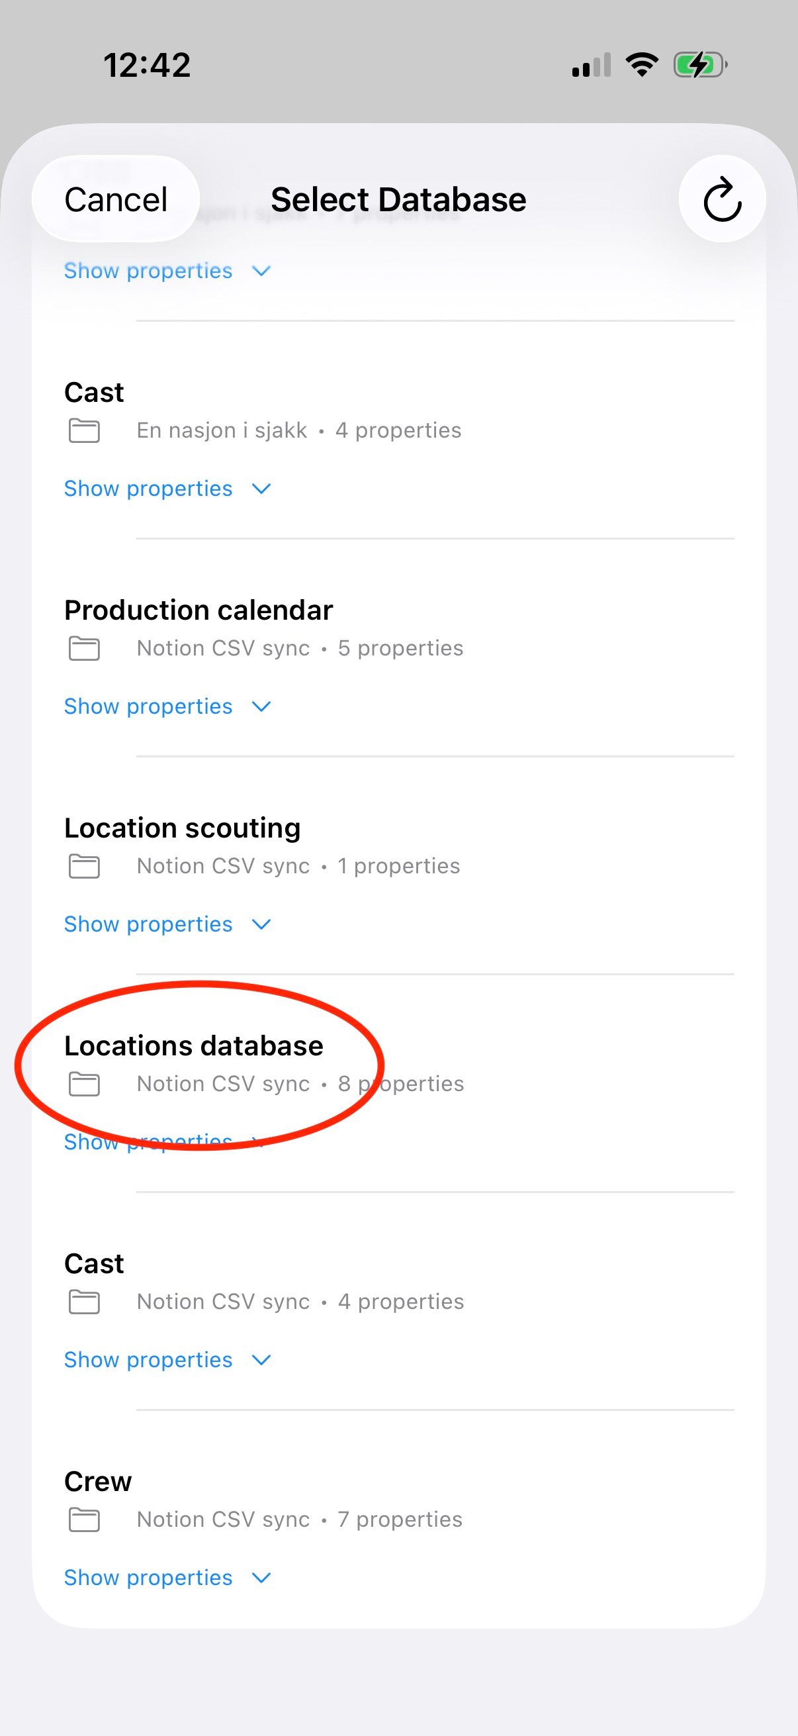
Task: Tap the battery charging status icon
Action: 700,66
